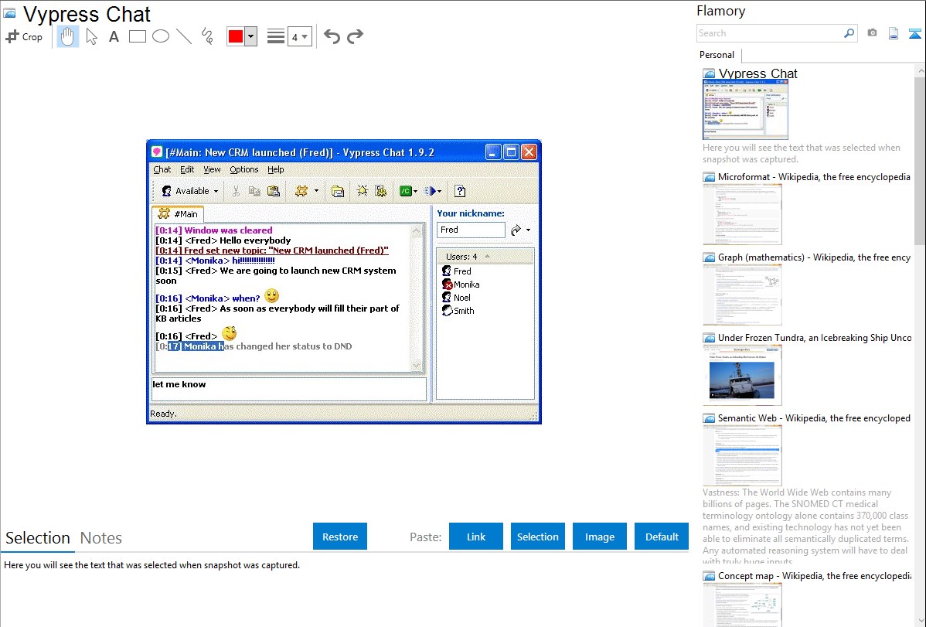Select the Crop tool
The width and height of the screenshot is (926, 627).
point(24,36)
